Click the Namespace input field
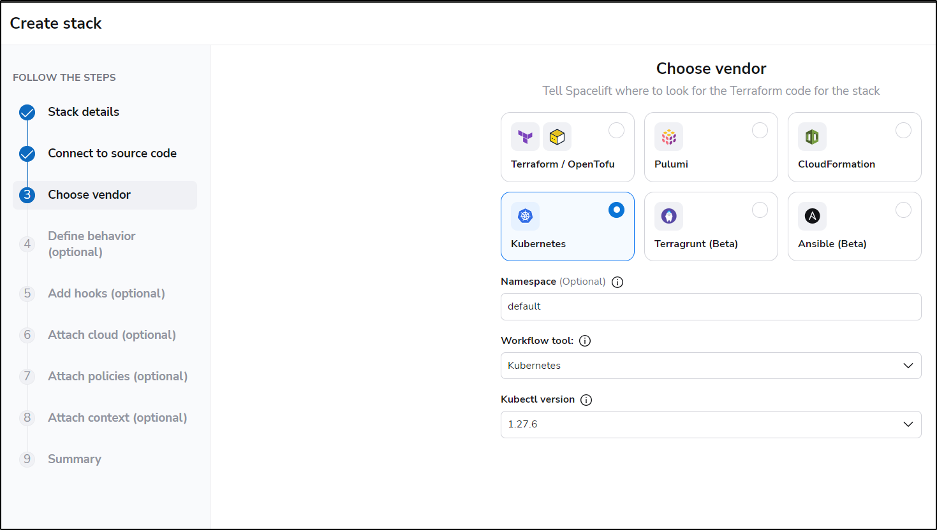 coord(711,306)
